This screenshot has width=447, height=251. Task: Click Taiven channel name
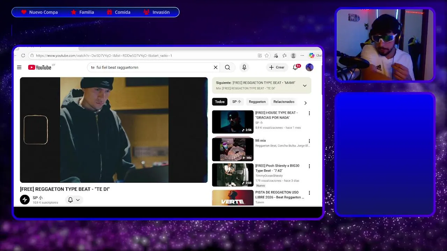pyautogui.click(x=260, y=202)
